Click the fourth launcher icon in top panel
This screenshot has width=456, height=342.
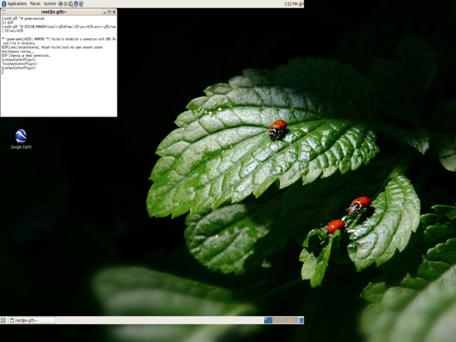coord(76,4)
